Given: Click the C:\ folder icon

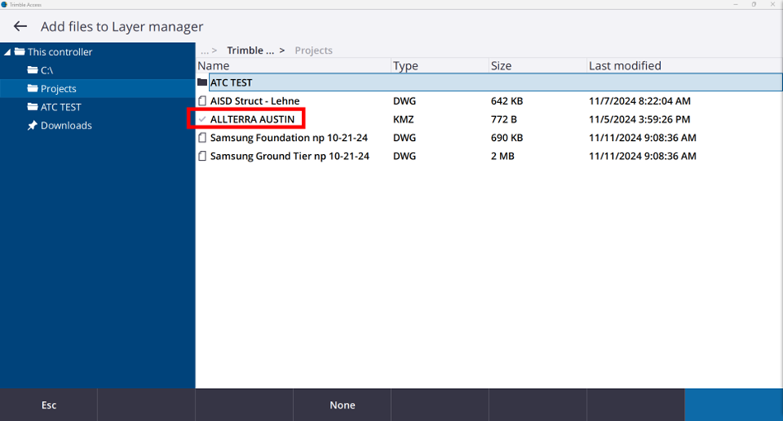Looking at the screenshot, I should 32,70.
